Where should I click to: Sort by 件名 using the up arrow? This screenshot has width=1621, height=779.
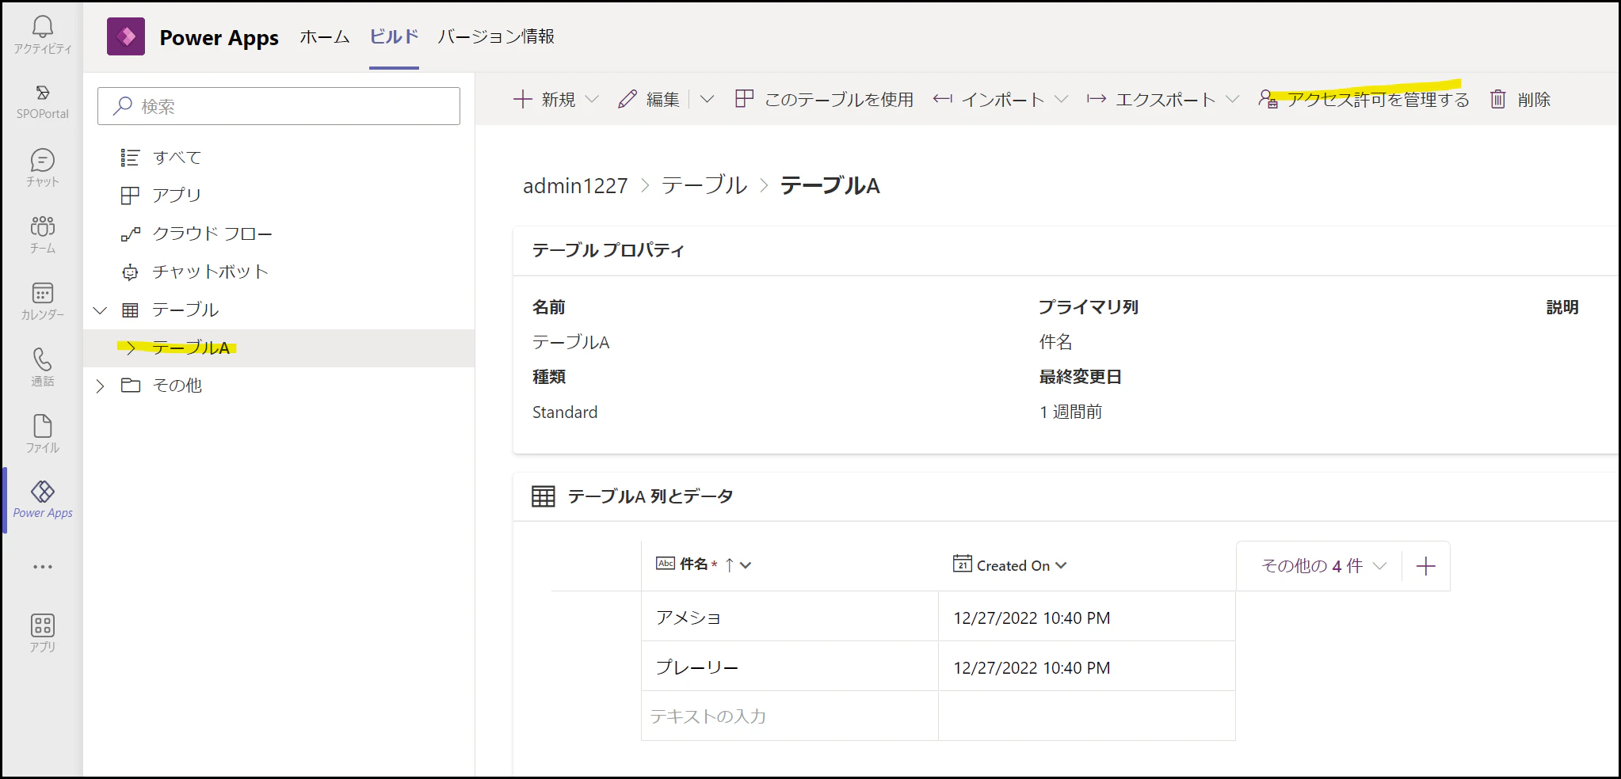coord(729,565)
